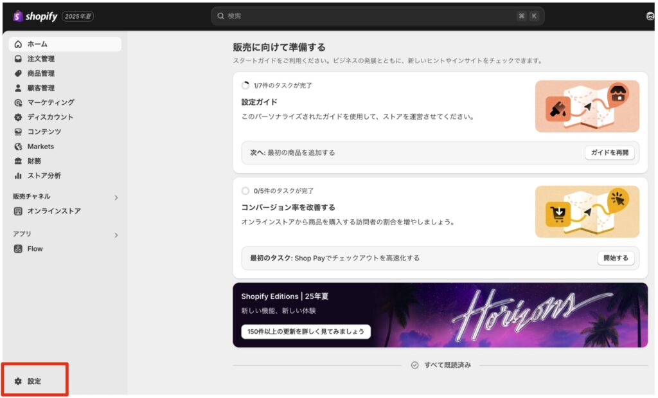This screenshot has width=658, height=398.
Task: Click the bank icon beside 財務
Action: [x=18, y=161]
